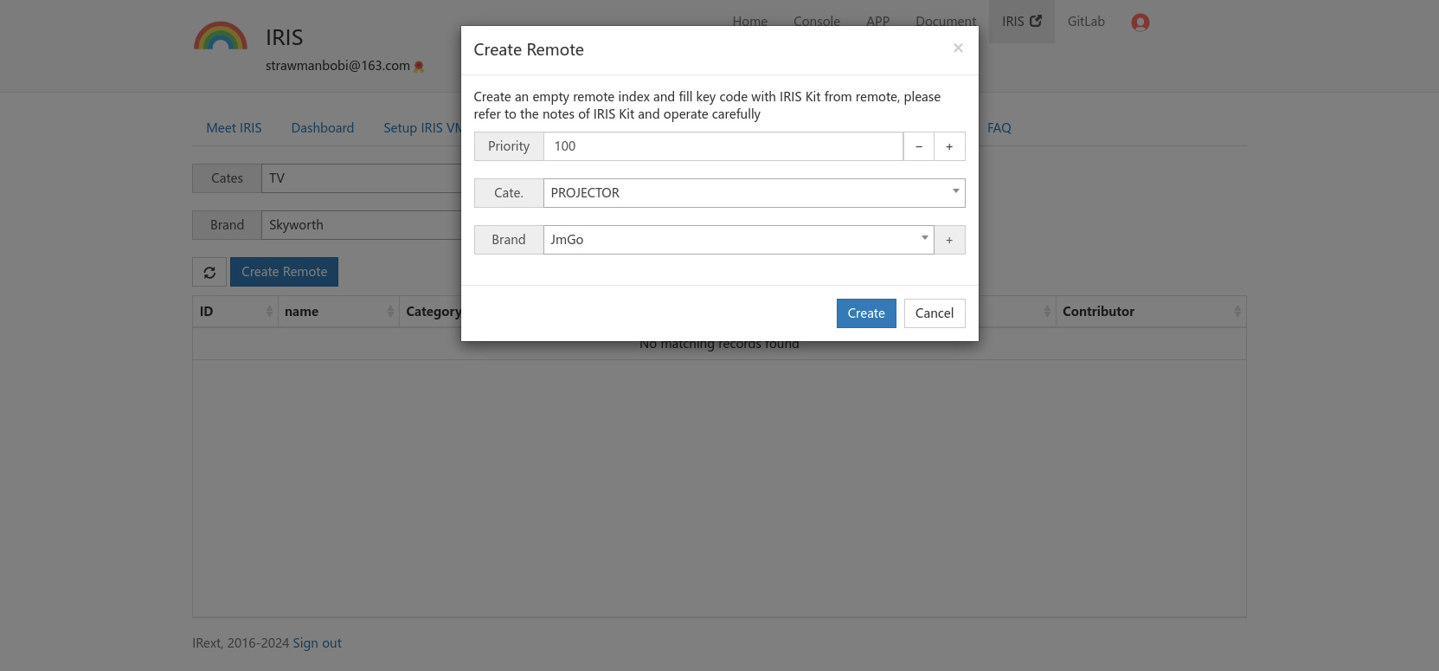The width and height of the screenshot is (1439, 671).
Task: Open the FAQ tab
Action: (x=999, y=128)
